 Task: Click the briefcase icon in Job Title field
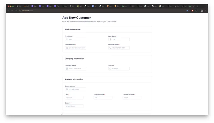(110, 69)
